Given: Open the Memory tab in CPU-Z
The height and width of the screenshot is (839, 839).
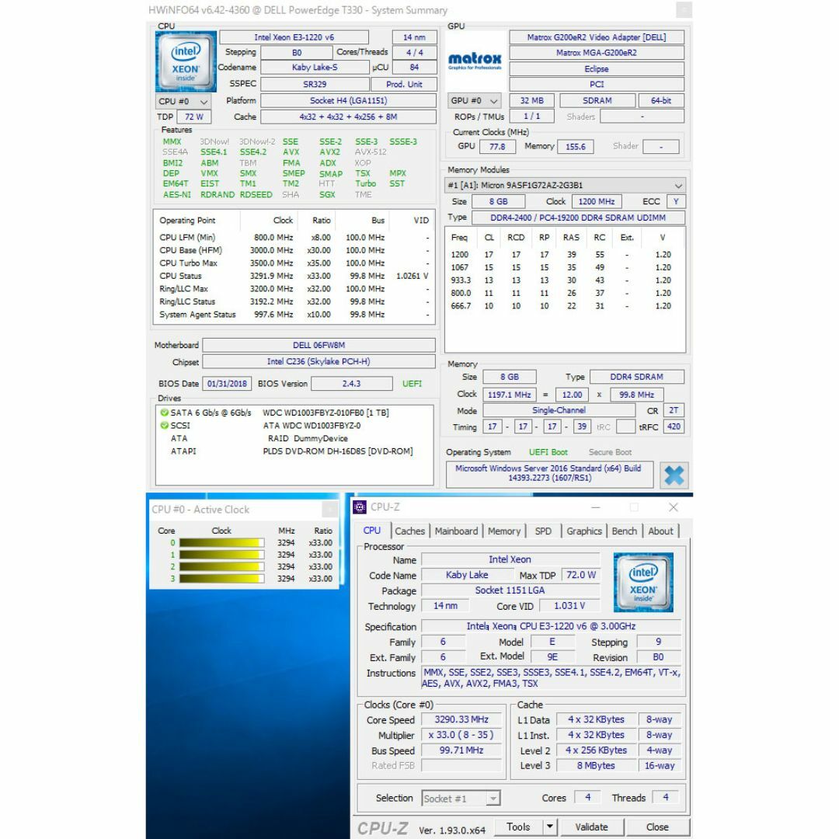Looking at the screenshot, I should click(x=504, y=531).
